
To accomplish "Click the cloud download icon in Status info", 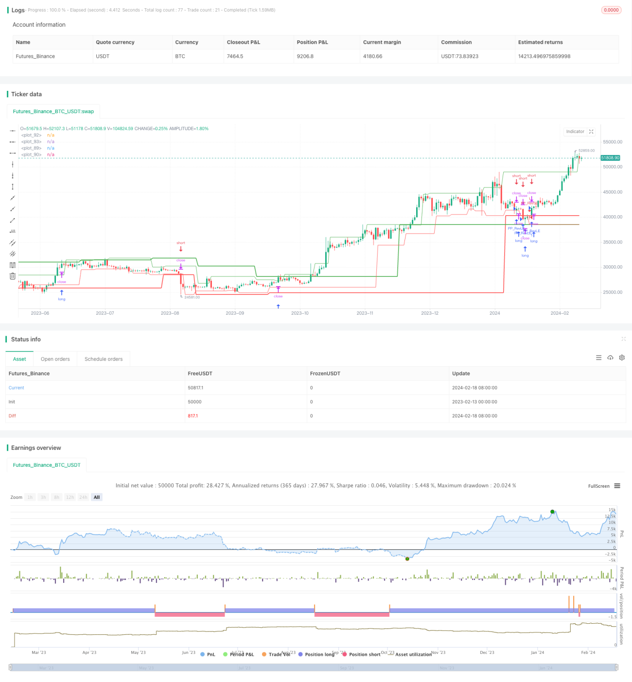I will (610, 358).
